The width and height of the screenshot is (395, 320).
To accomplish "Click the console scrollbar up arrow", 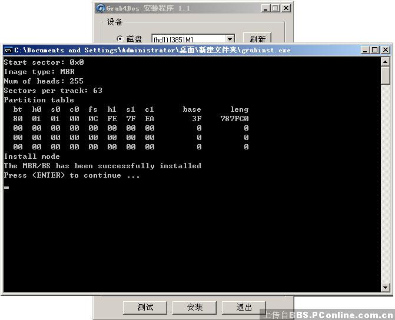I will 386,62.
